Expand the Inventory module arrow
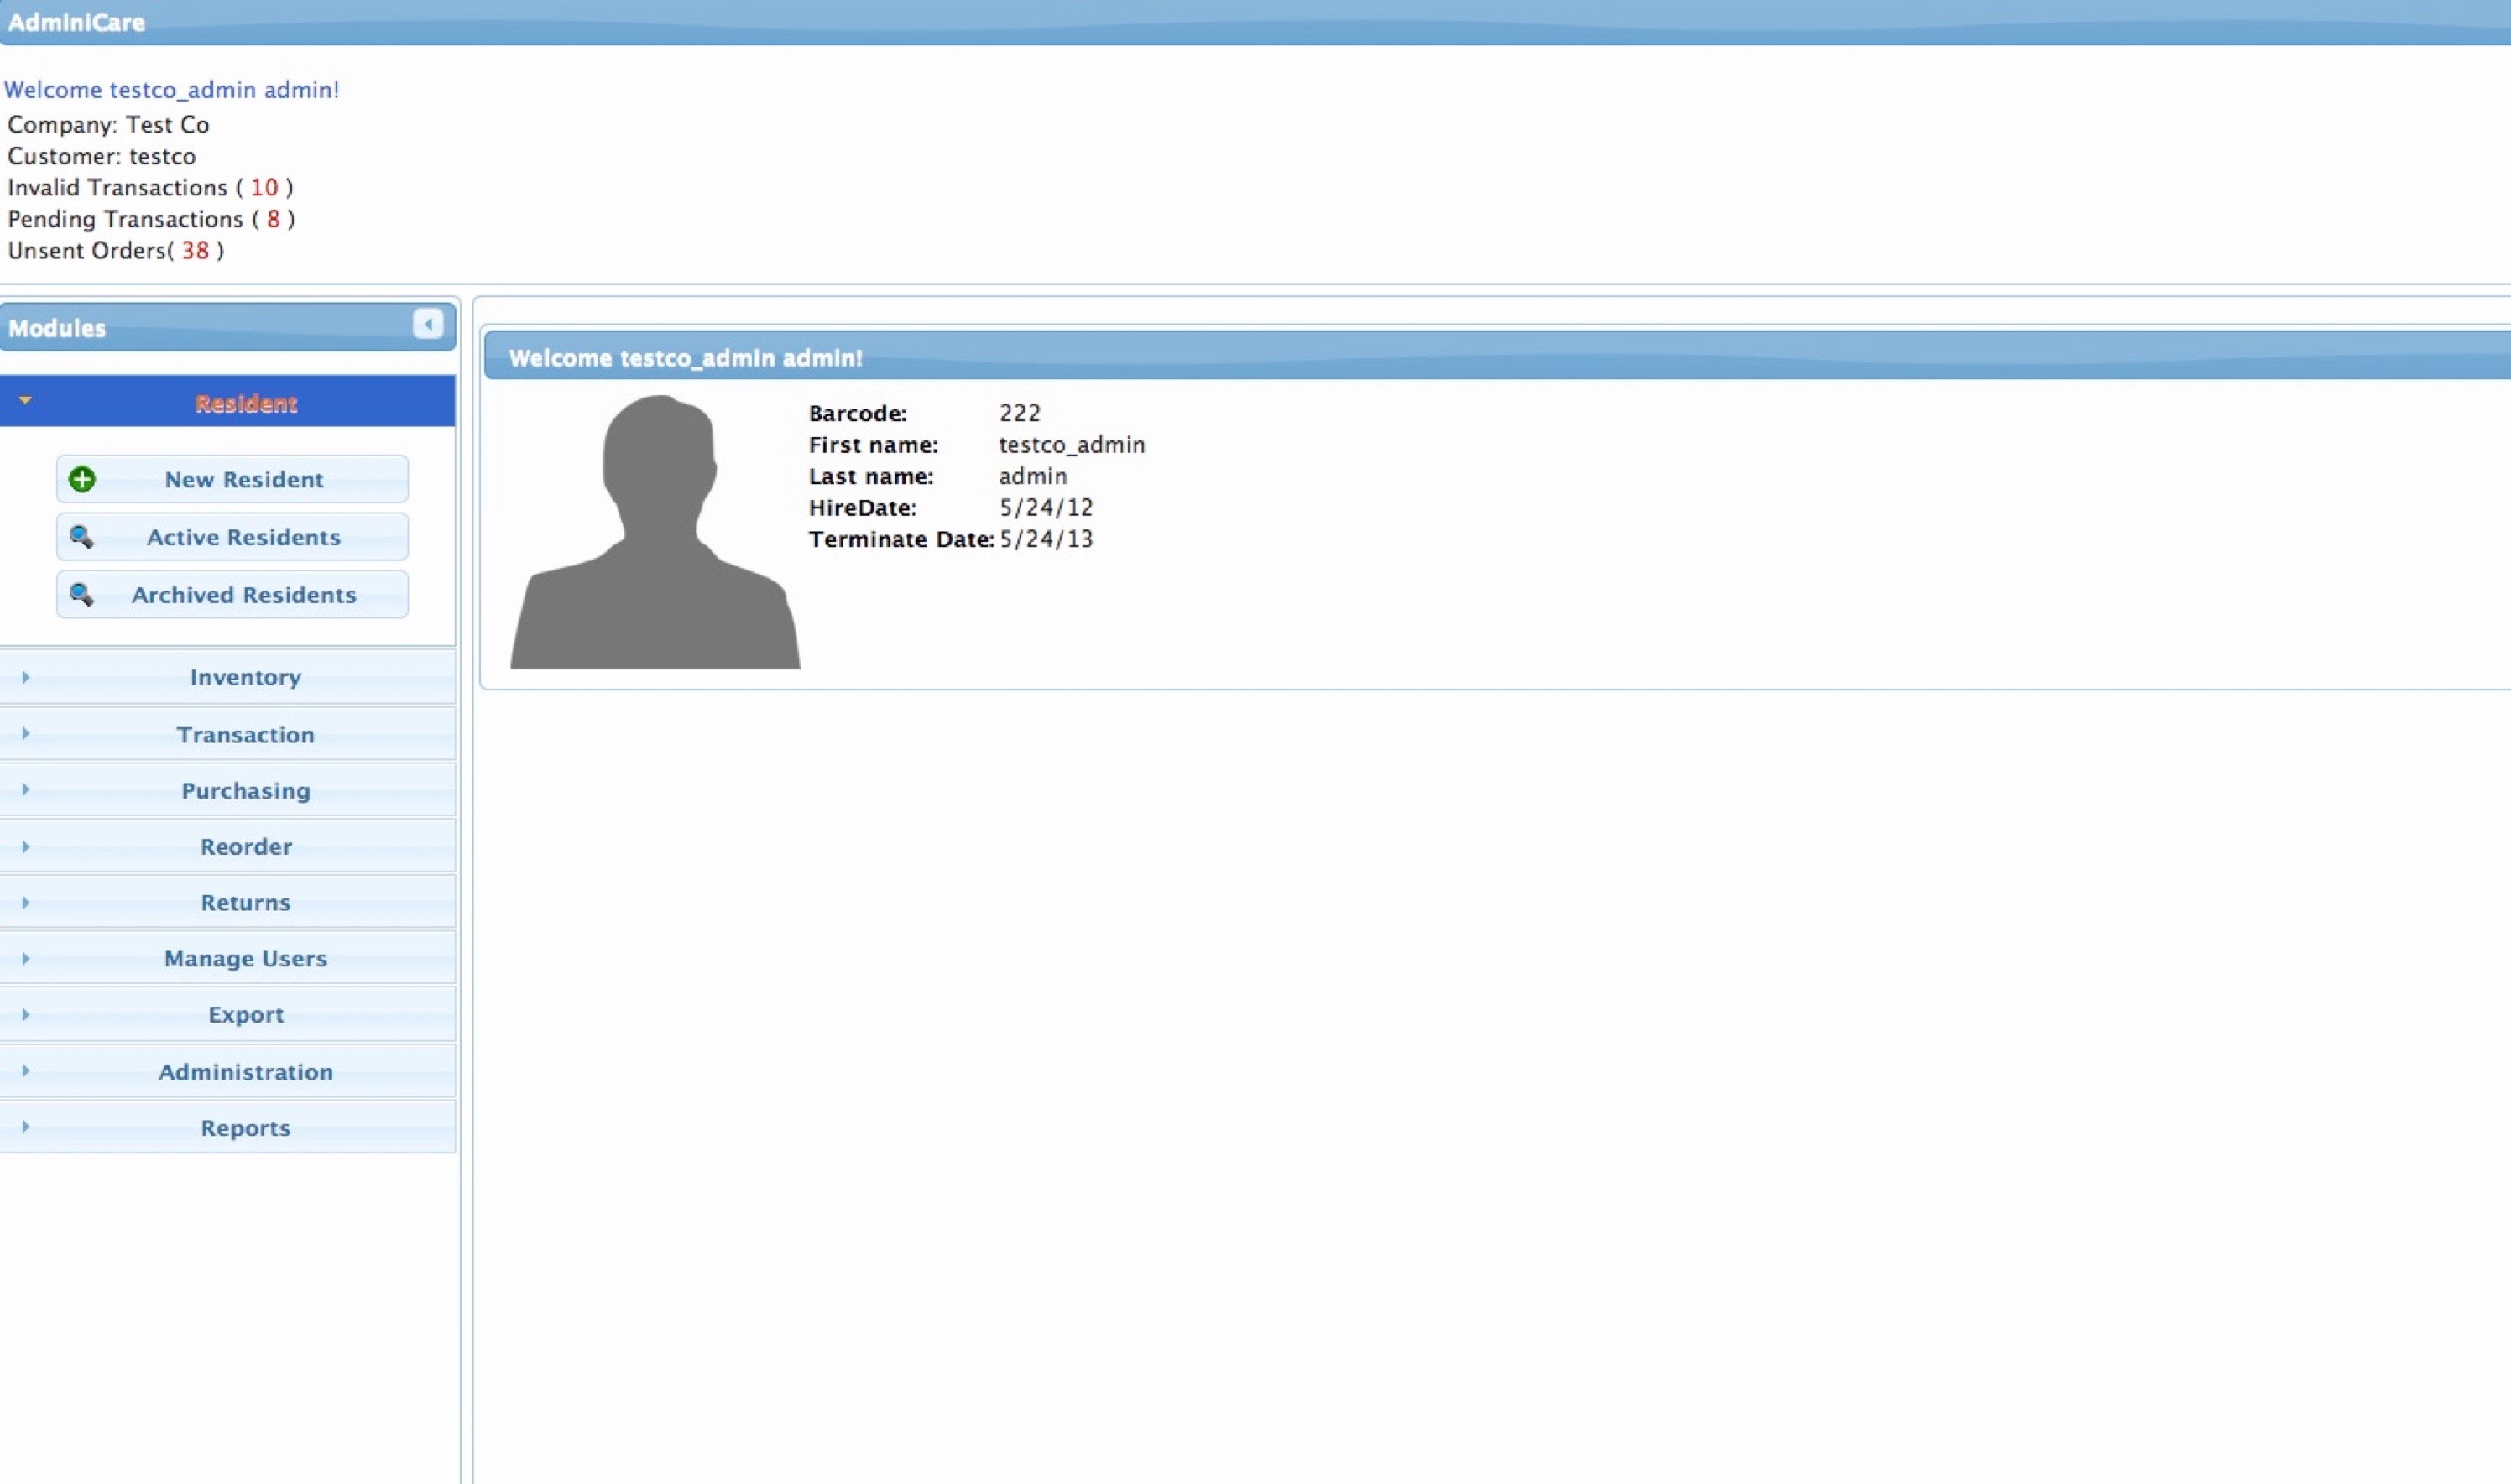This screenshot has height=1484, width=2511. (x=26, y=677)
